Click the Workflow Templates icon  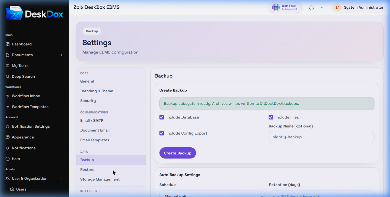pos(8,107)
